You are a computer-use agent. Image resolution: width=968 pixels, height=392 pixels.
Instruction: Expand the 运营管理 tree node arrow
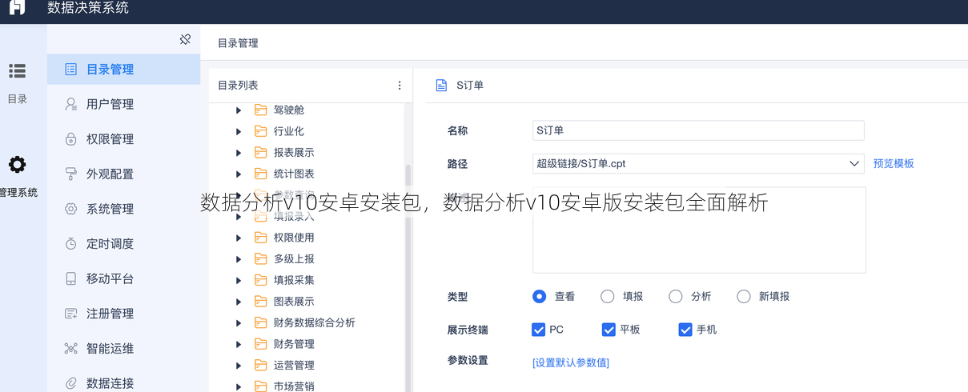tap(239, 365)
